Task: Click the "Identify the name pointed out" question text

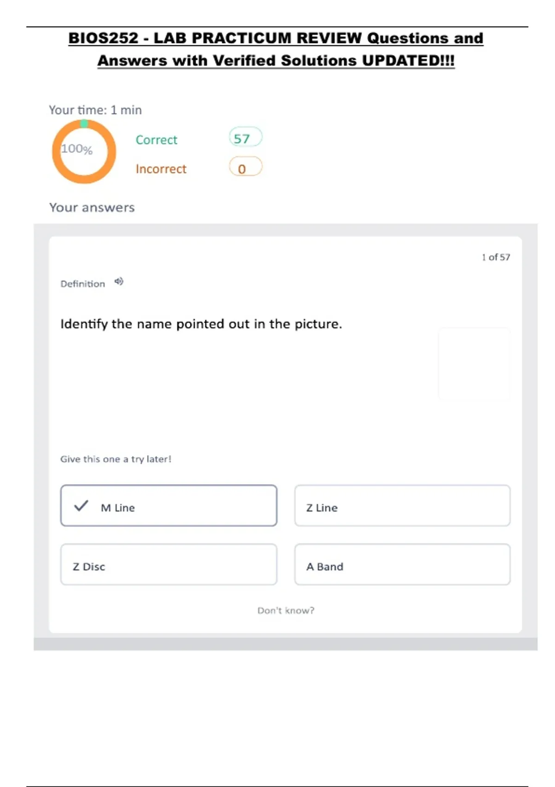Action: (x=201, y=324)
